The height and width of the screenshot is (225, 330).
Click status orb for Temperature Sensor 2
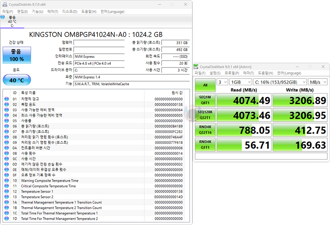coord(6,197)
